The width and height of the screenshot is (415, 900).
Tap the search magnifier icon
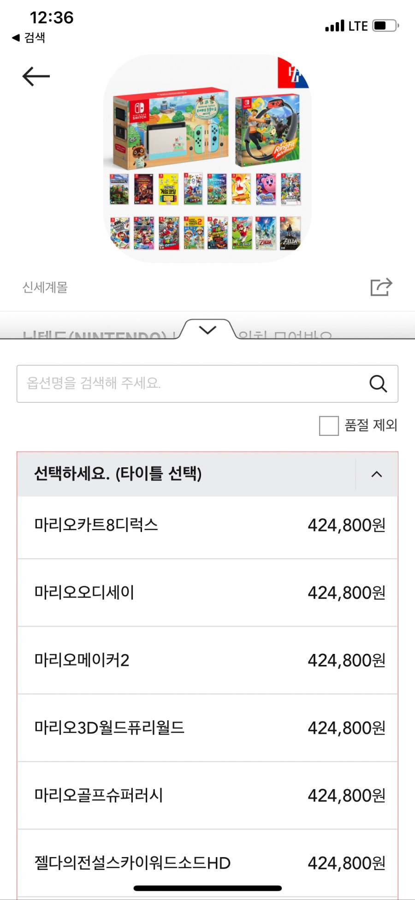[378, 383]
